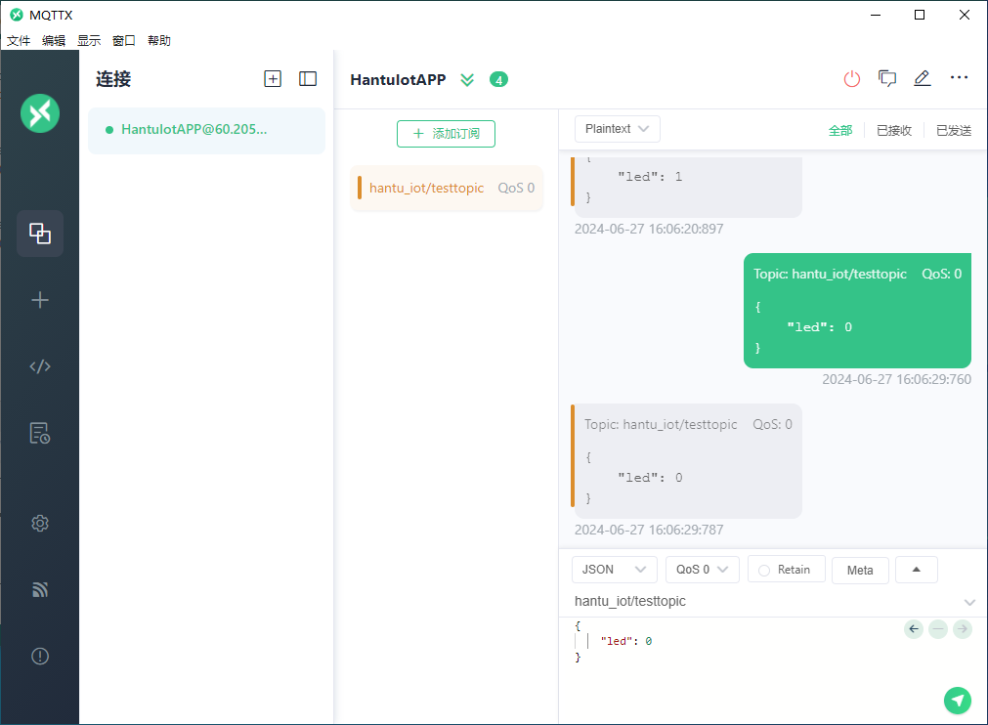Open the feed/subscription icon in the sidebar

(x=40, y=589)
